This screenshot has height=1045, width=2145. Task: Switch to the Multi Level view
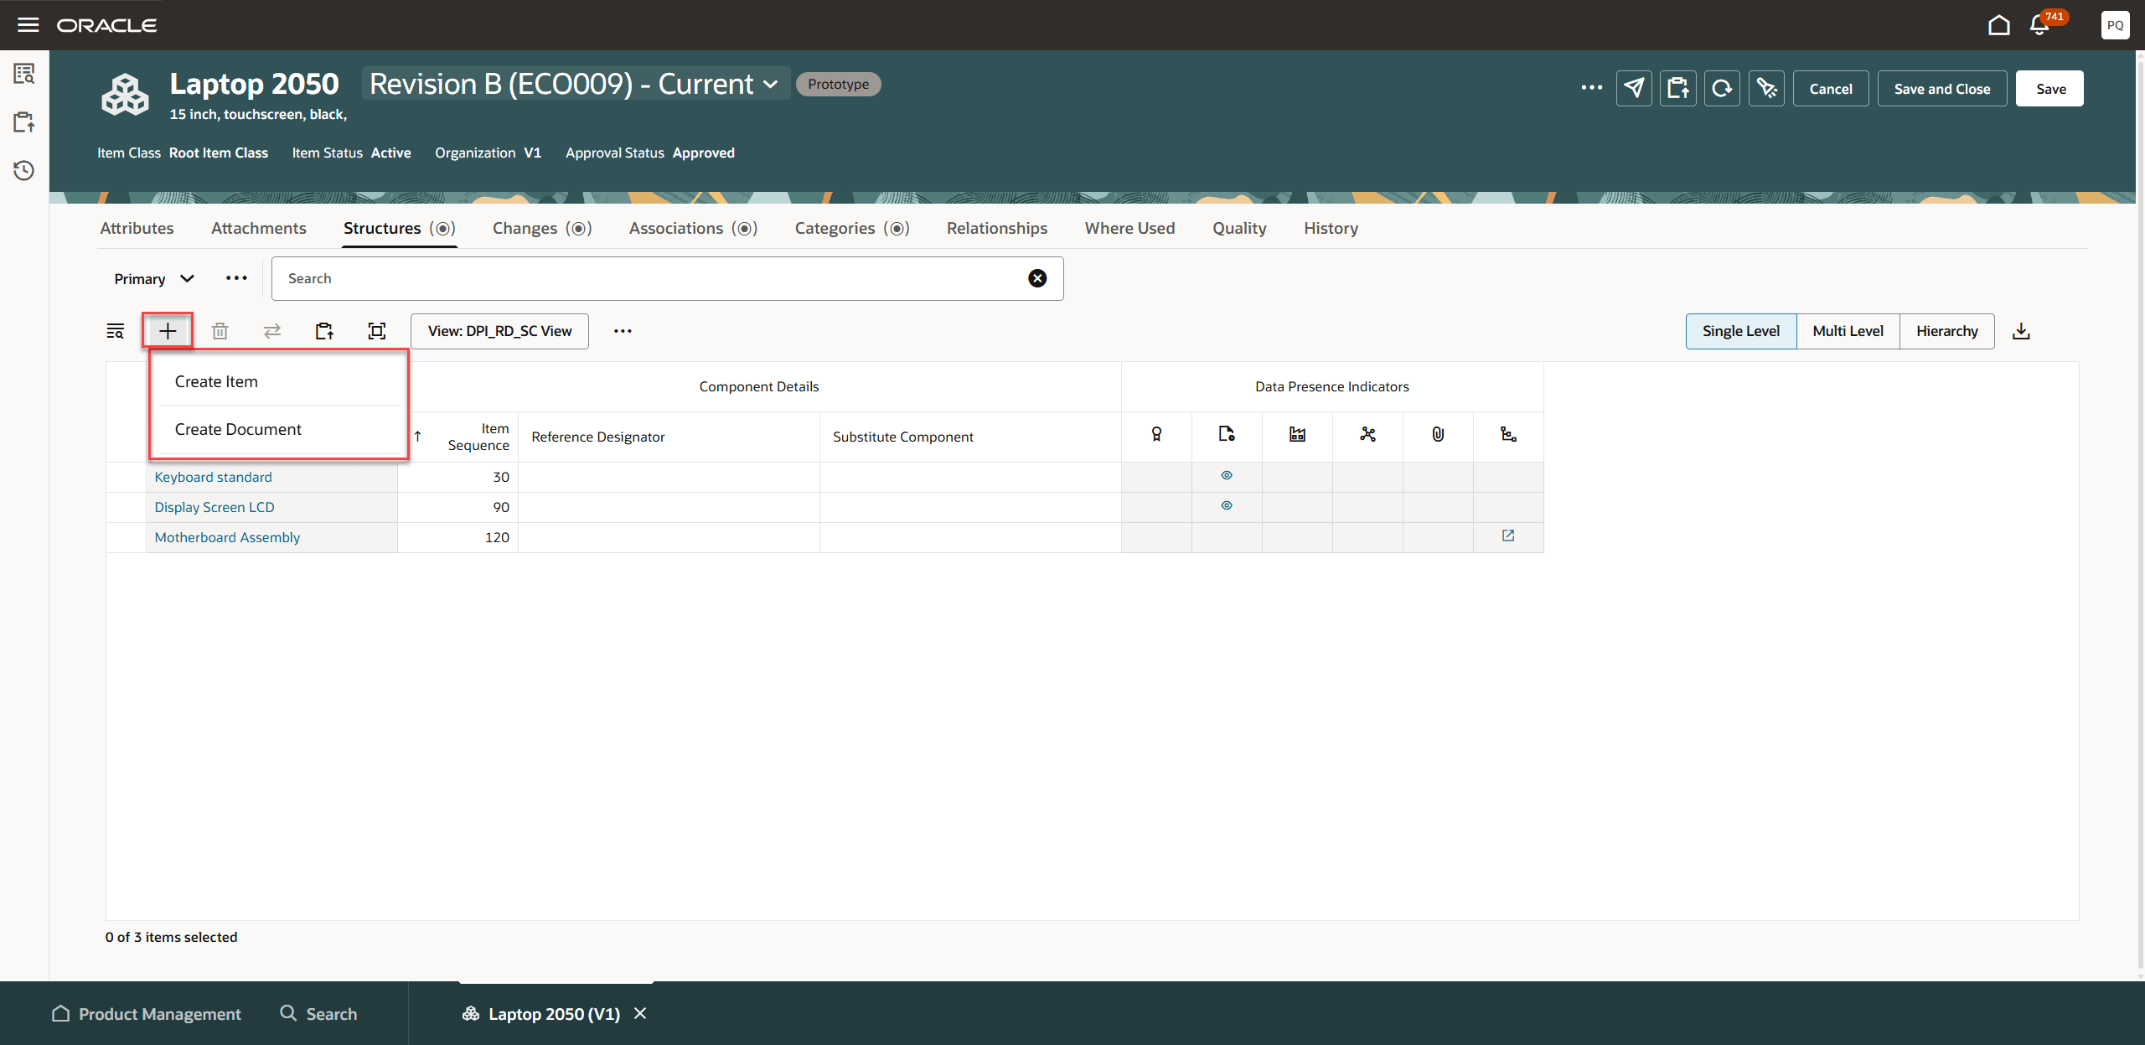[1848, 331]
